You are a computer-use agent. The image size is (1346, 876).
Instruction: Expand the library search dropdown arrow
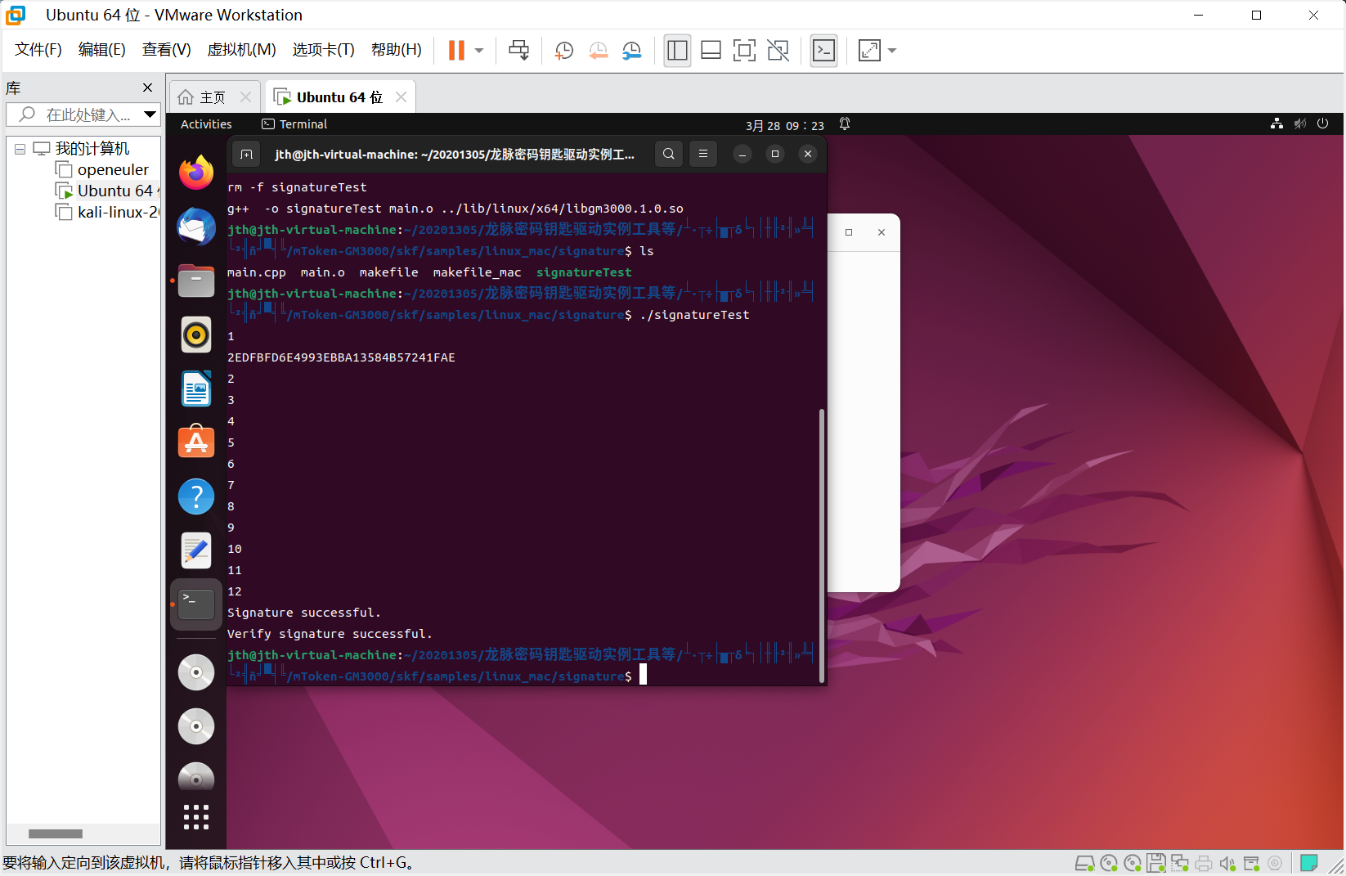click(x=150, y=115)
